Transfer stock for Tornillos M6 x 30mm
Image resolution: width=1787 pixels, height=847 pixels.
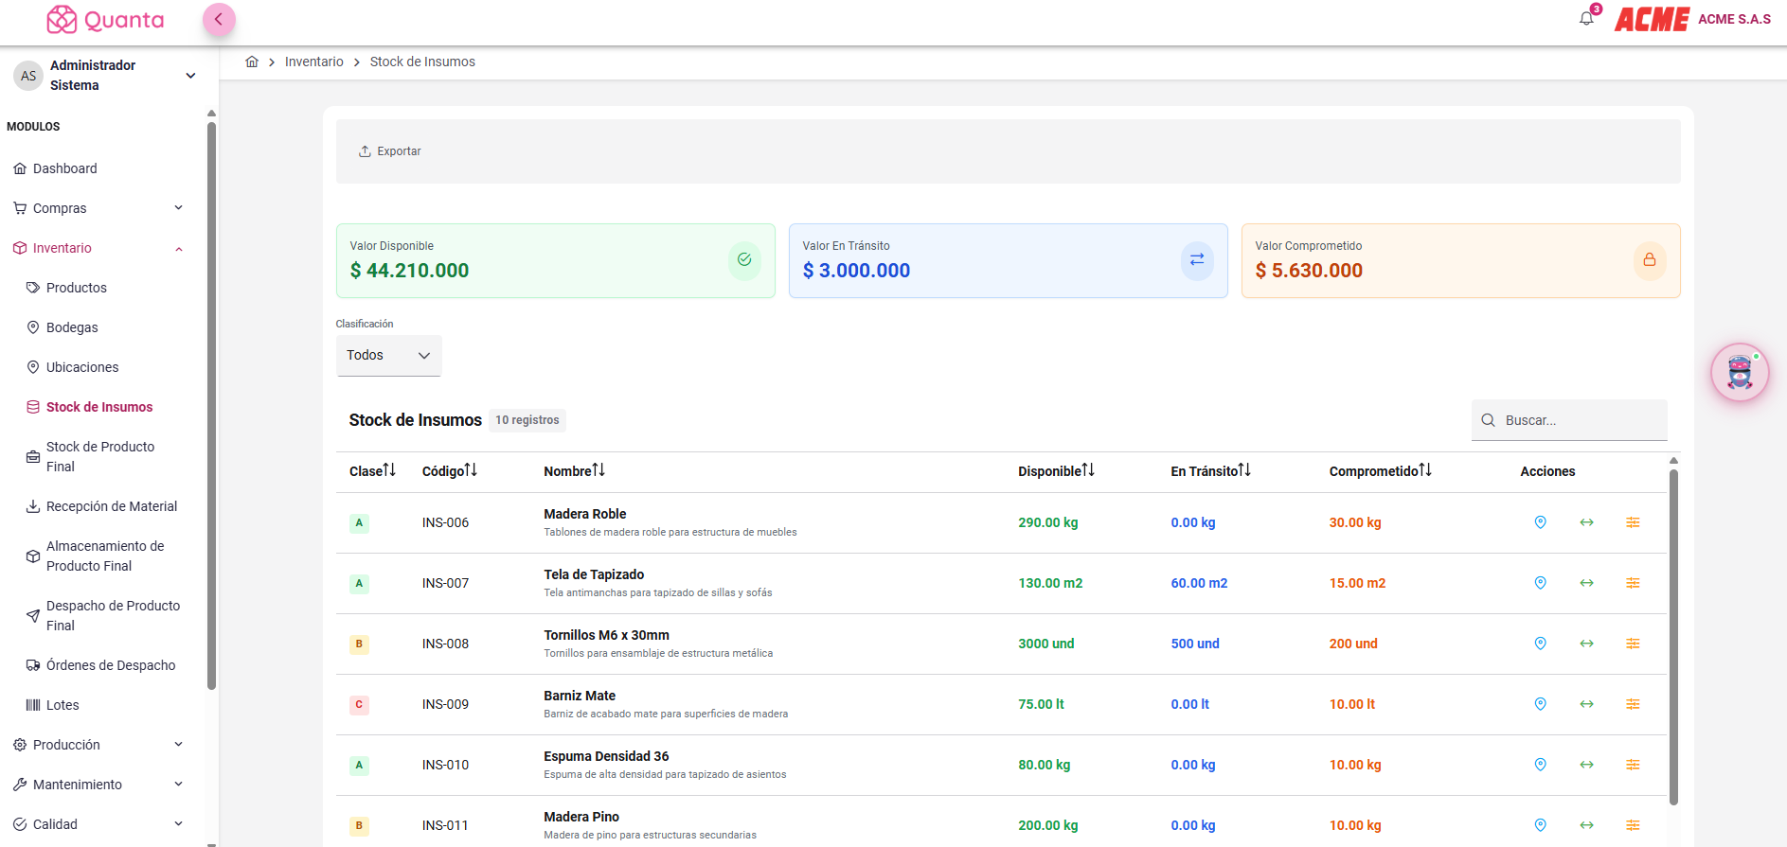[1586, 644]
